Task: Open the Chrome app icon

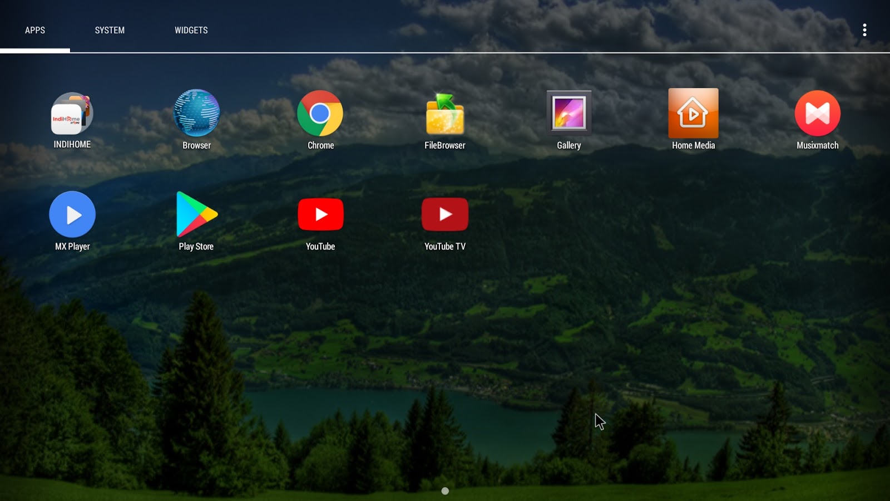Action: pos(320,113)
